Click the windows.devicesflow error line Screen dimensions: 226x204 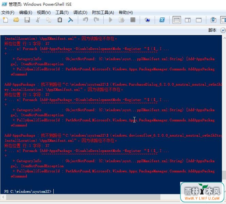(113, 136)
